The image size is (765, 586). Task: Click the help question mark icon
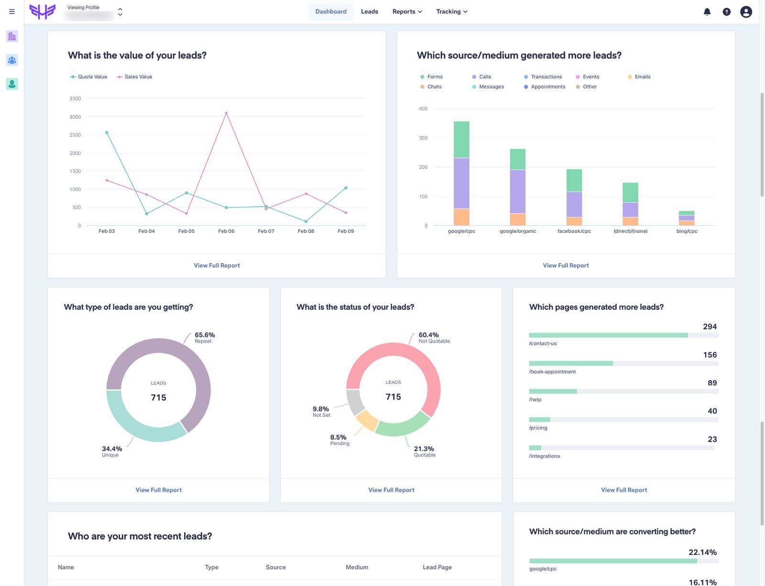(x=726, y=12)
